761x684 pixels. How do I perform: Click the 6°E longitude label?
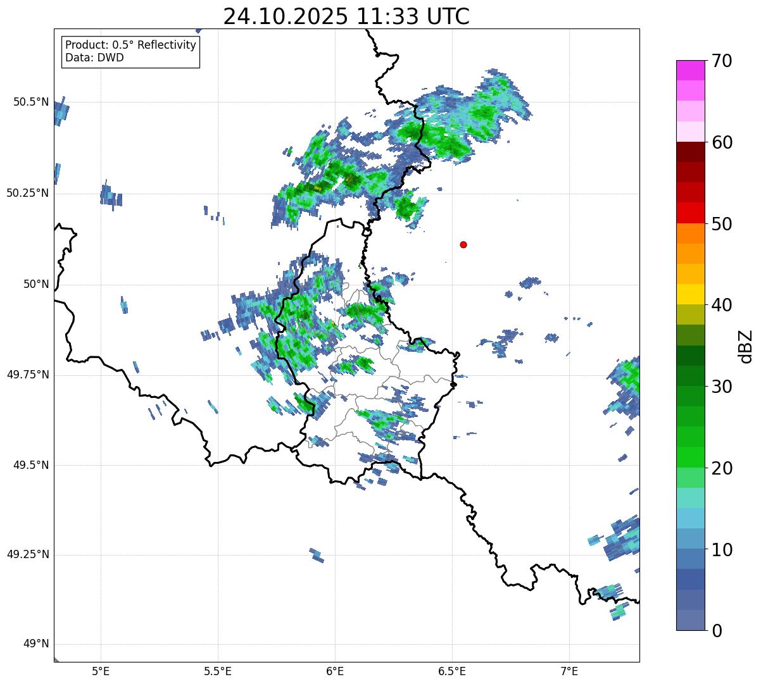335,671
